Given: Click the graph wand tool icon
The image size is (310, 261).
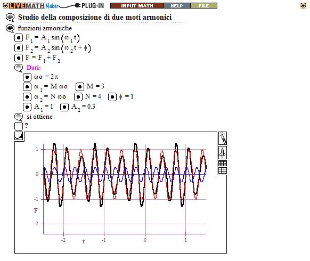Looking at the screenshot, I should pyautogui.click(x=223, y=138).
